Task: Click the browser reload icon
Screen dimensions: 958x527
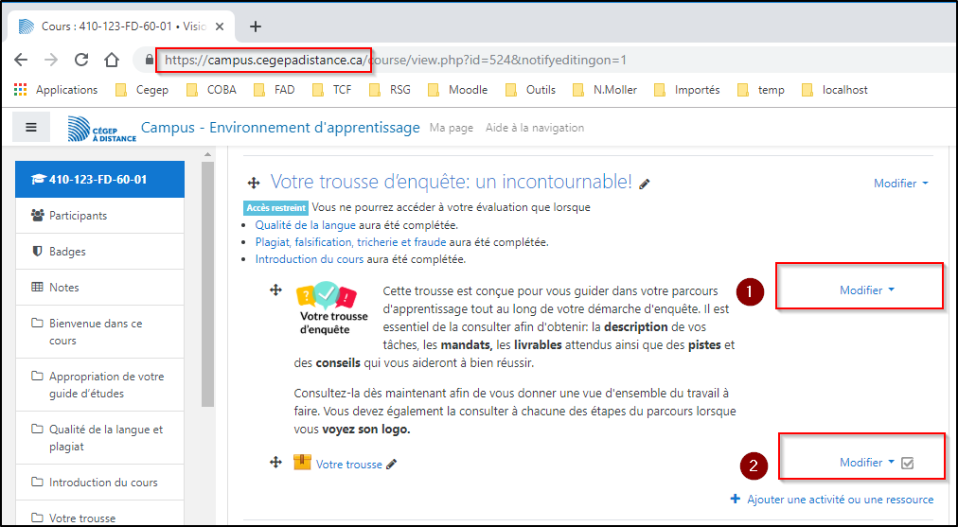Action: click(x=81, y=60)
